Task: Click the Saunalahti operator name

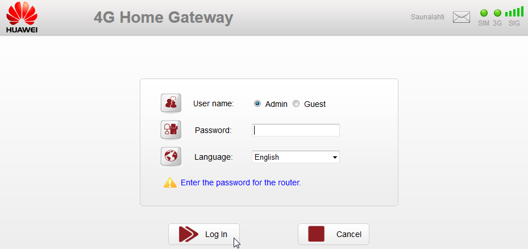Action: [x=427, y=17]
